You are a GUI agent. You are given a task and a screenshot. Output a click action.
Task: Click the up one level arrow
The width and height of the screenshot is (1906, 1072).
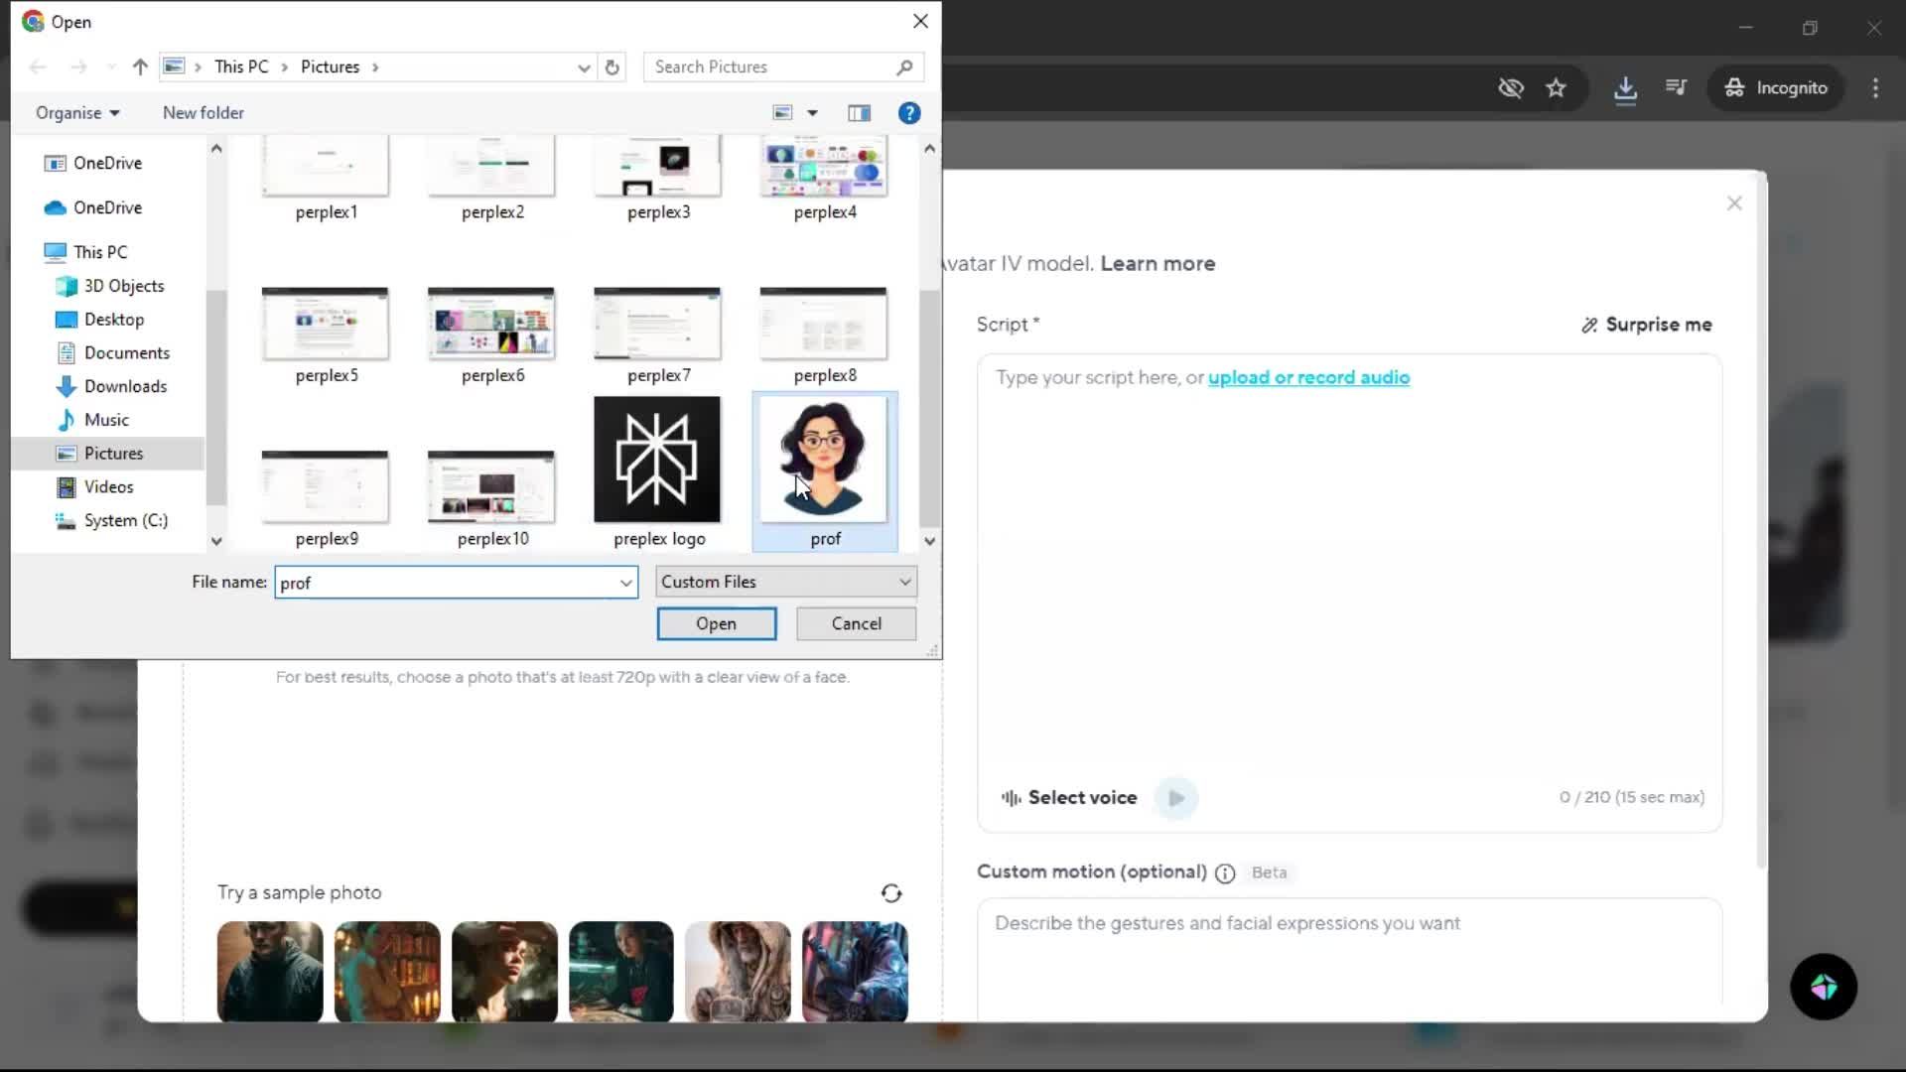tap(140, 67)
